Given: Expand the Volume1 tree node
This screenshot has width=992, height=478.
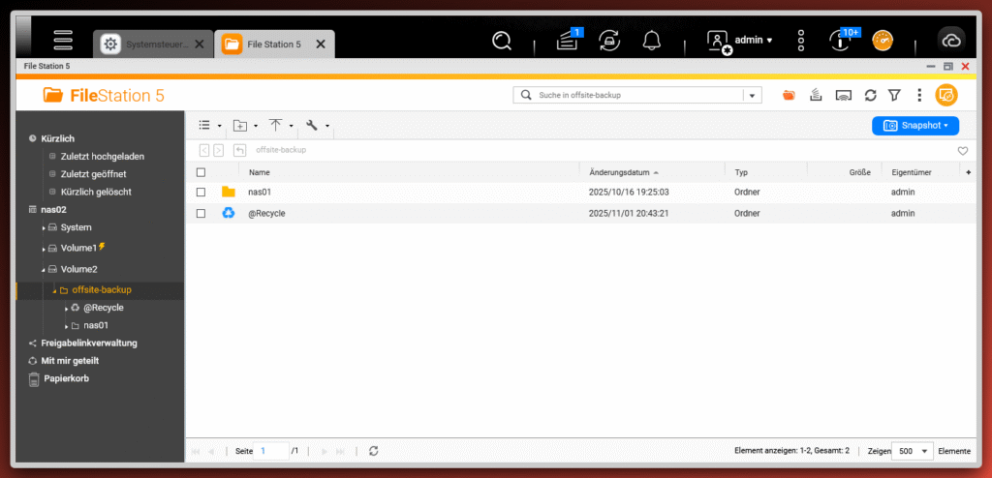Looking at the screenshot, I should point(44,249).
